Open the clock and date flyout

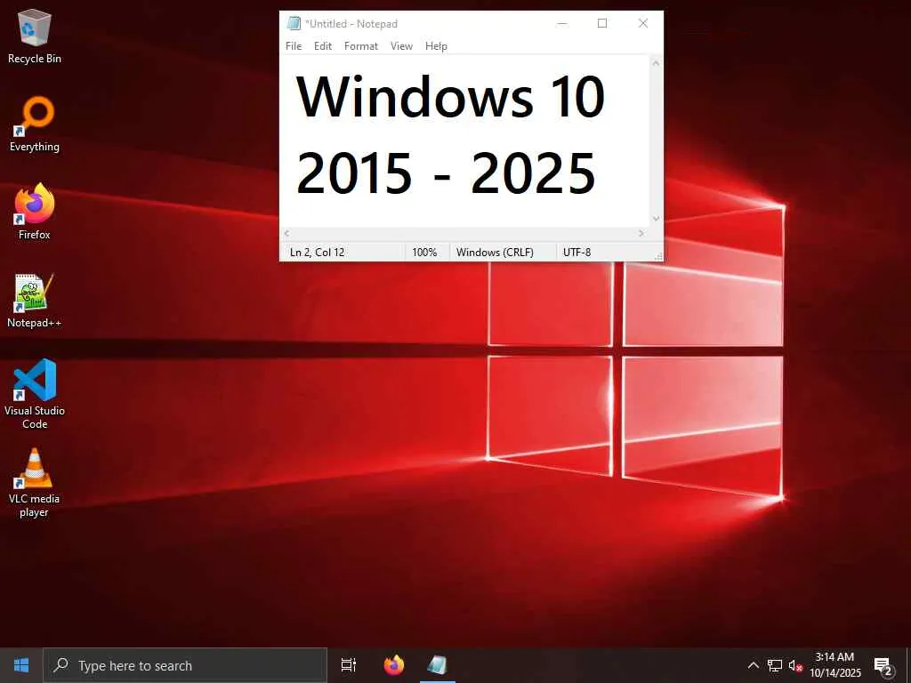[834, 665]
